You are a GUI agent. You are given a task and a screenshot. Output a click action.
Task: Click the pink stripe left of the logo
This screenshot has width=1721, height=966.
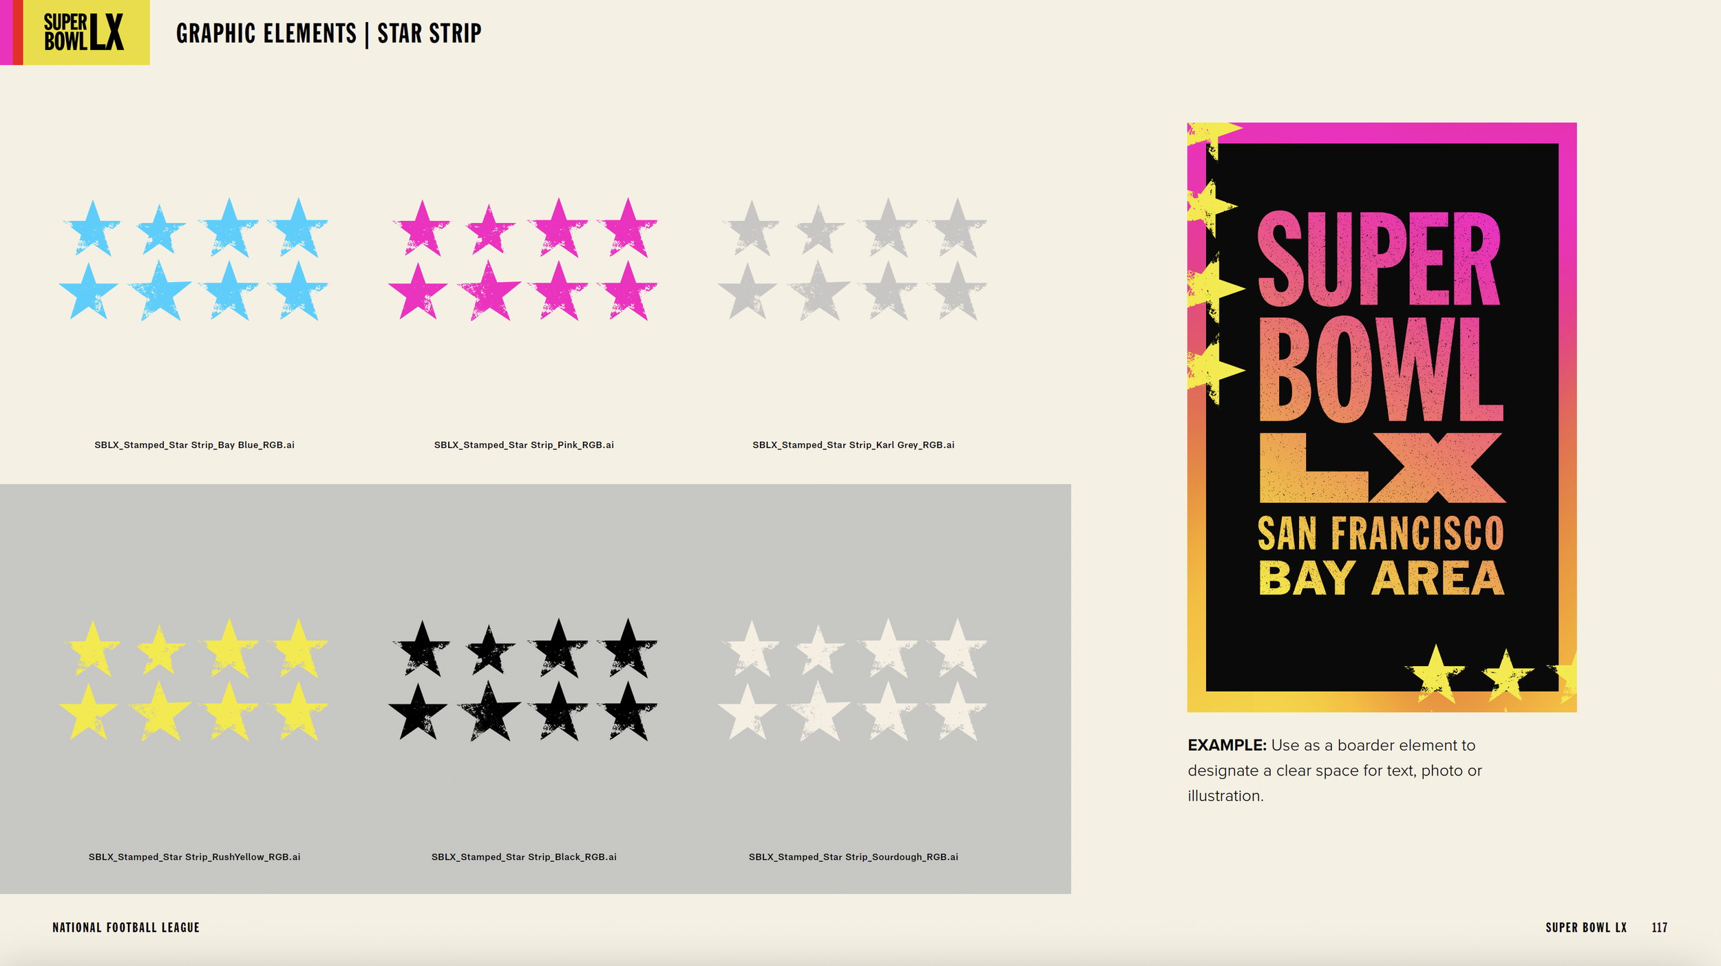pyautogui.click(x=6, y=32)
